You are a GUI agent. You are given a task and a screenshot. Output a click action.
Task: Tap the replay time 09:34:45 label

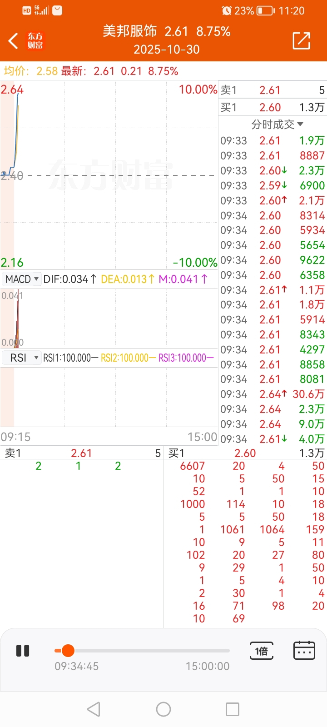(76, 666)
